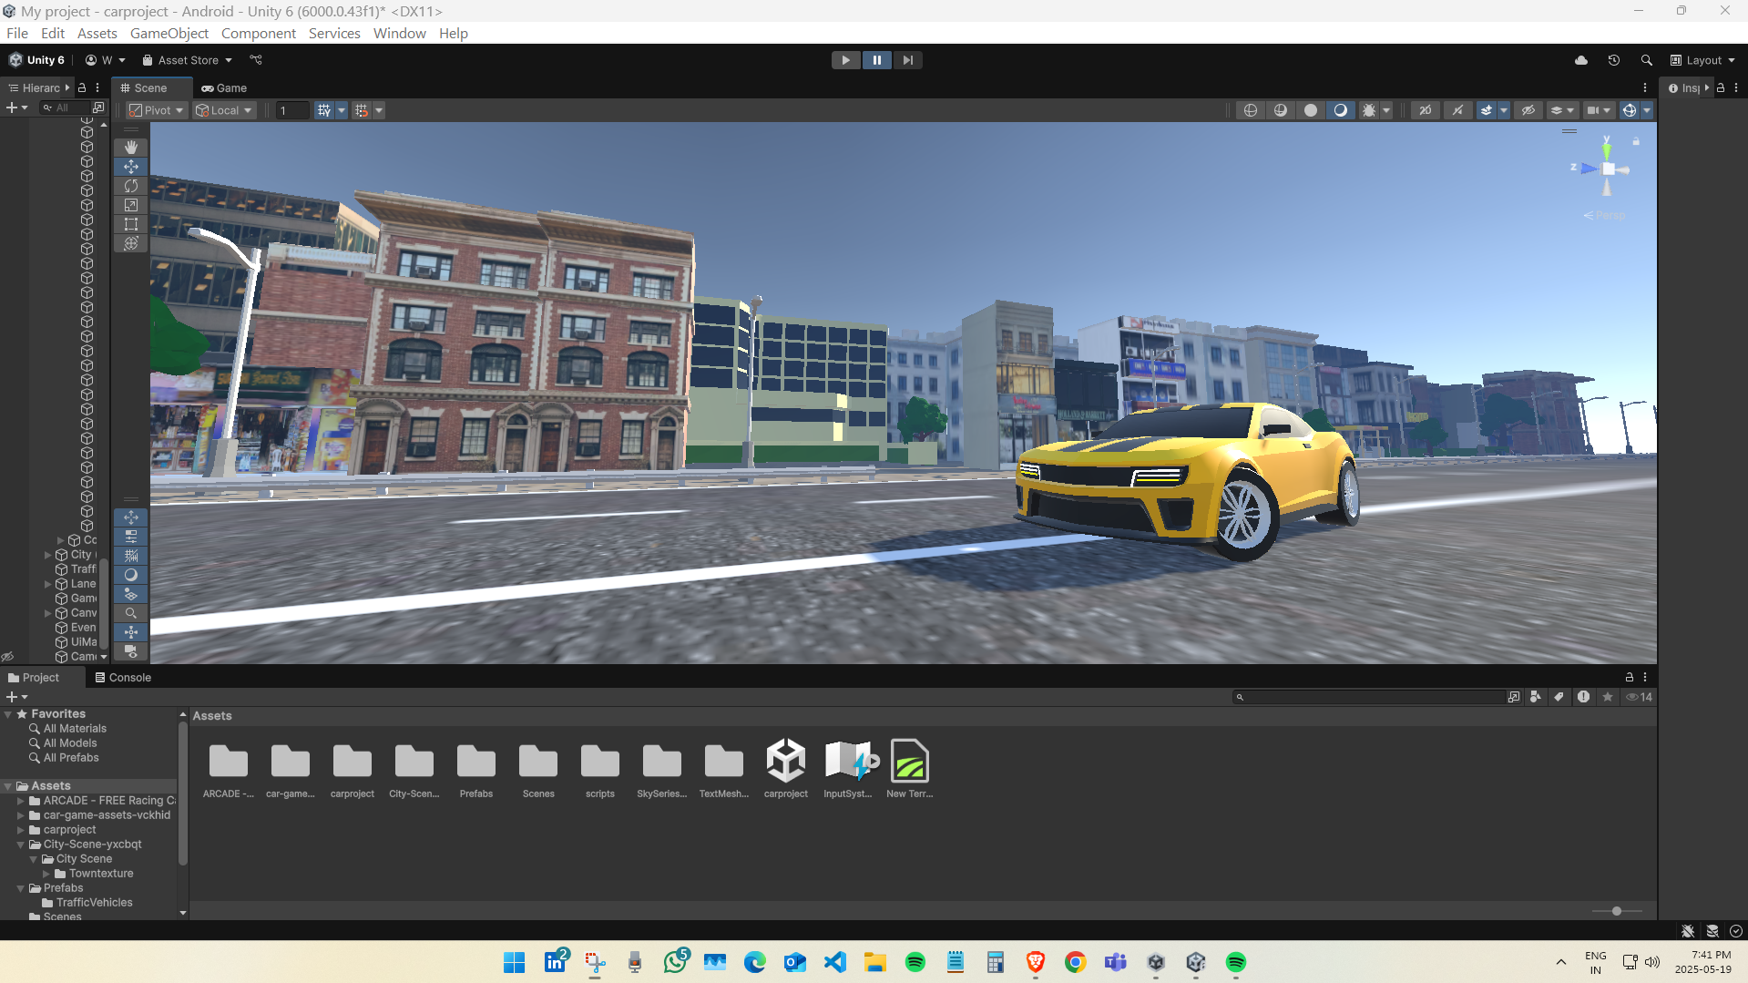The height and width of the screenshot is (983, 1748).
Task: Open the carproject scene asset
Action: click(786, 769)
